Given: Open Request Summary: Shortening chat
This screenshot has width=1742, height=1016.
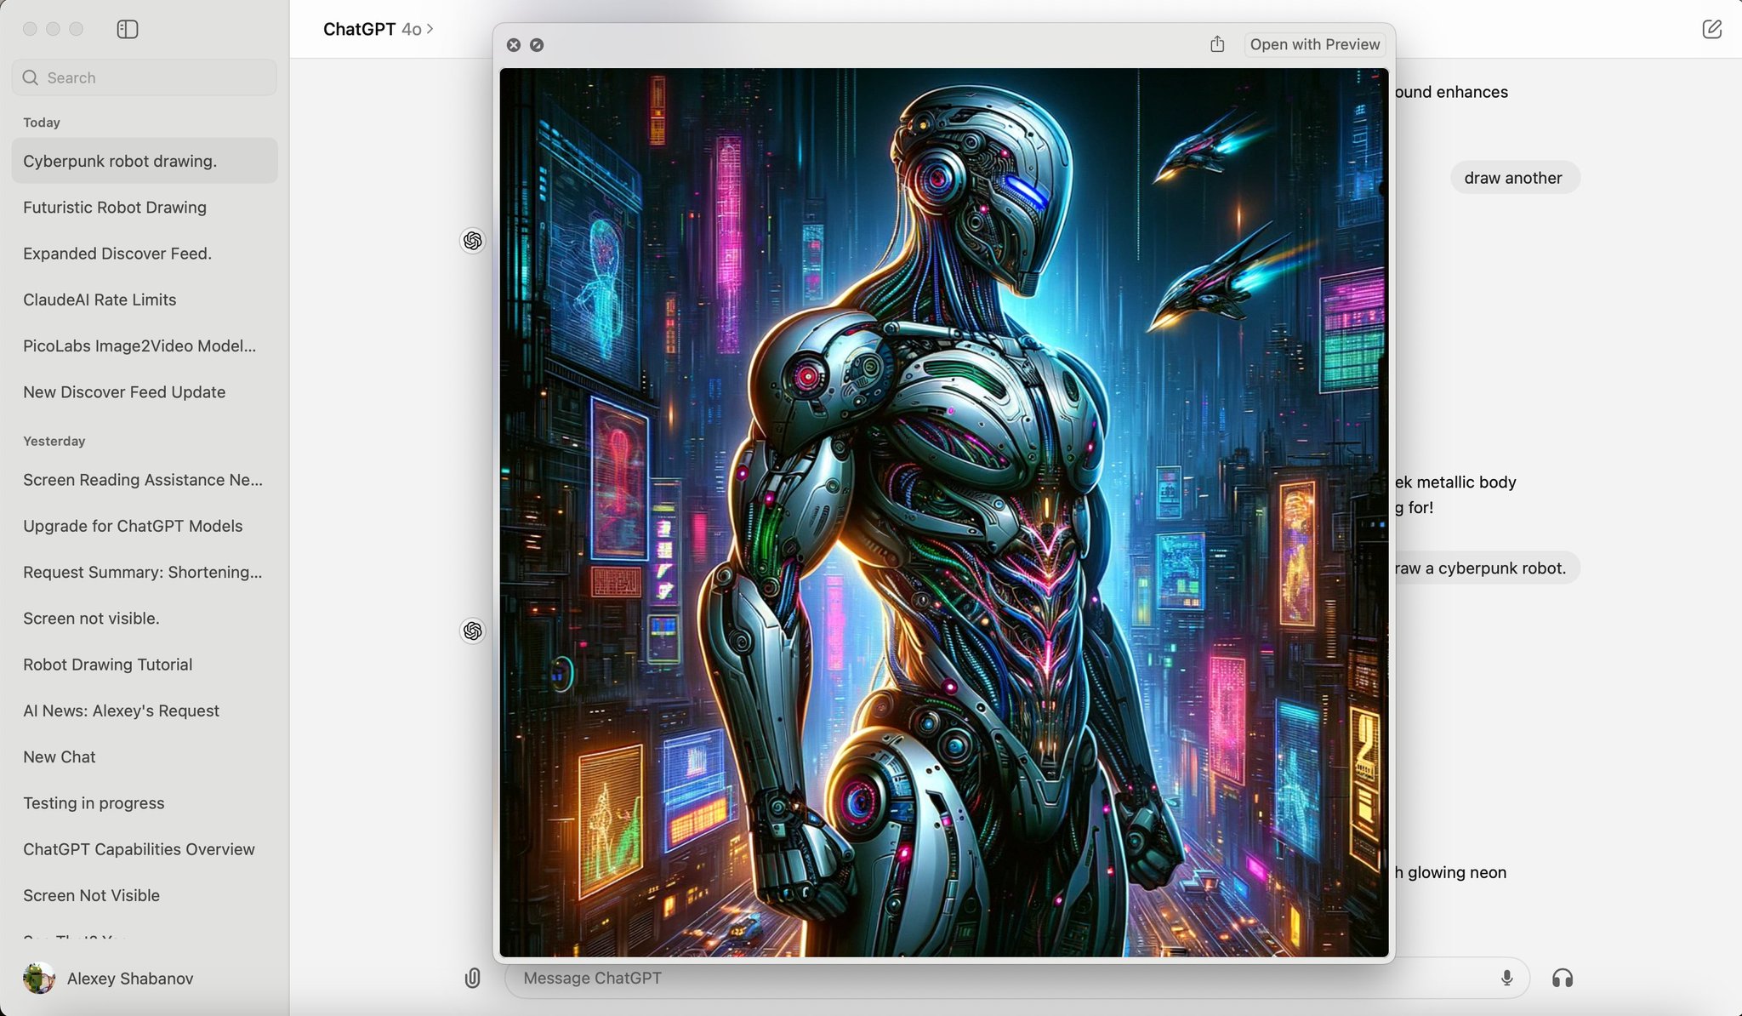Looking at the screenshot, I should [x=145, y=572].
